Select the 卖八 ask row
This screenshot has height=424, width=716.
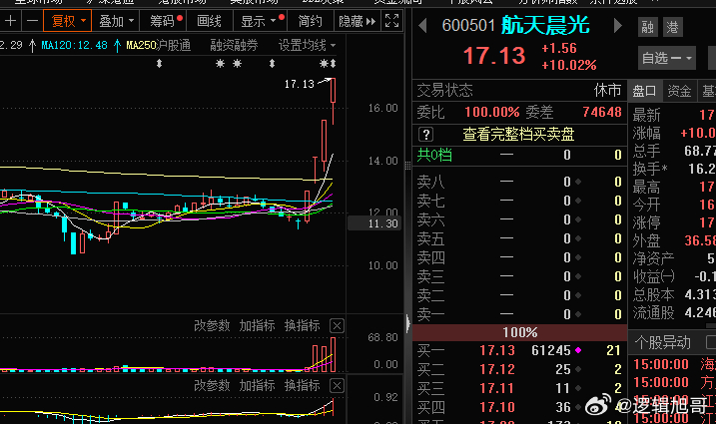pyautogui.click(x=519, y=182)
